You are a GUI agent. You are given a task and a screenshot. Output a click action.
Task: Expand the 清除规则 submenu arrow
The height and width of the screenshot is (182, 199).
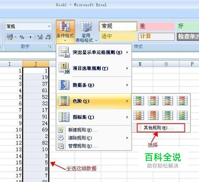pyautogui.click(x=127, y=138)
